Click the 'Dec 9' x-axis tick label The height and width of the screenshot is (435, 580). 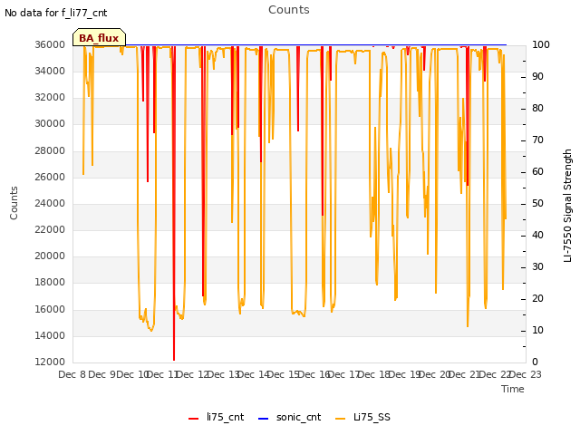click(x=102, y=374)
